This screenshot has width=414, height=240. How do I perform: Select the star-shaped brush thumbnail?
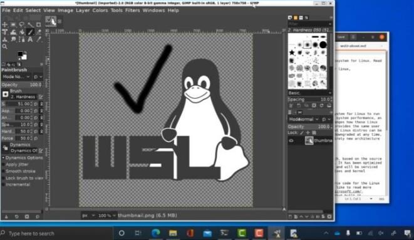pos(292,52)
